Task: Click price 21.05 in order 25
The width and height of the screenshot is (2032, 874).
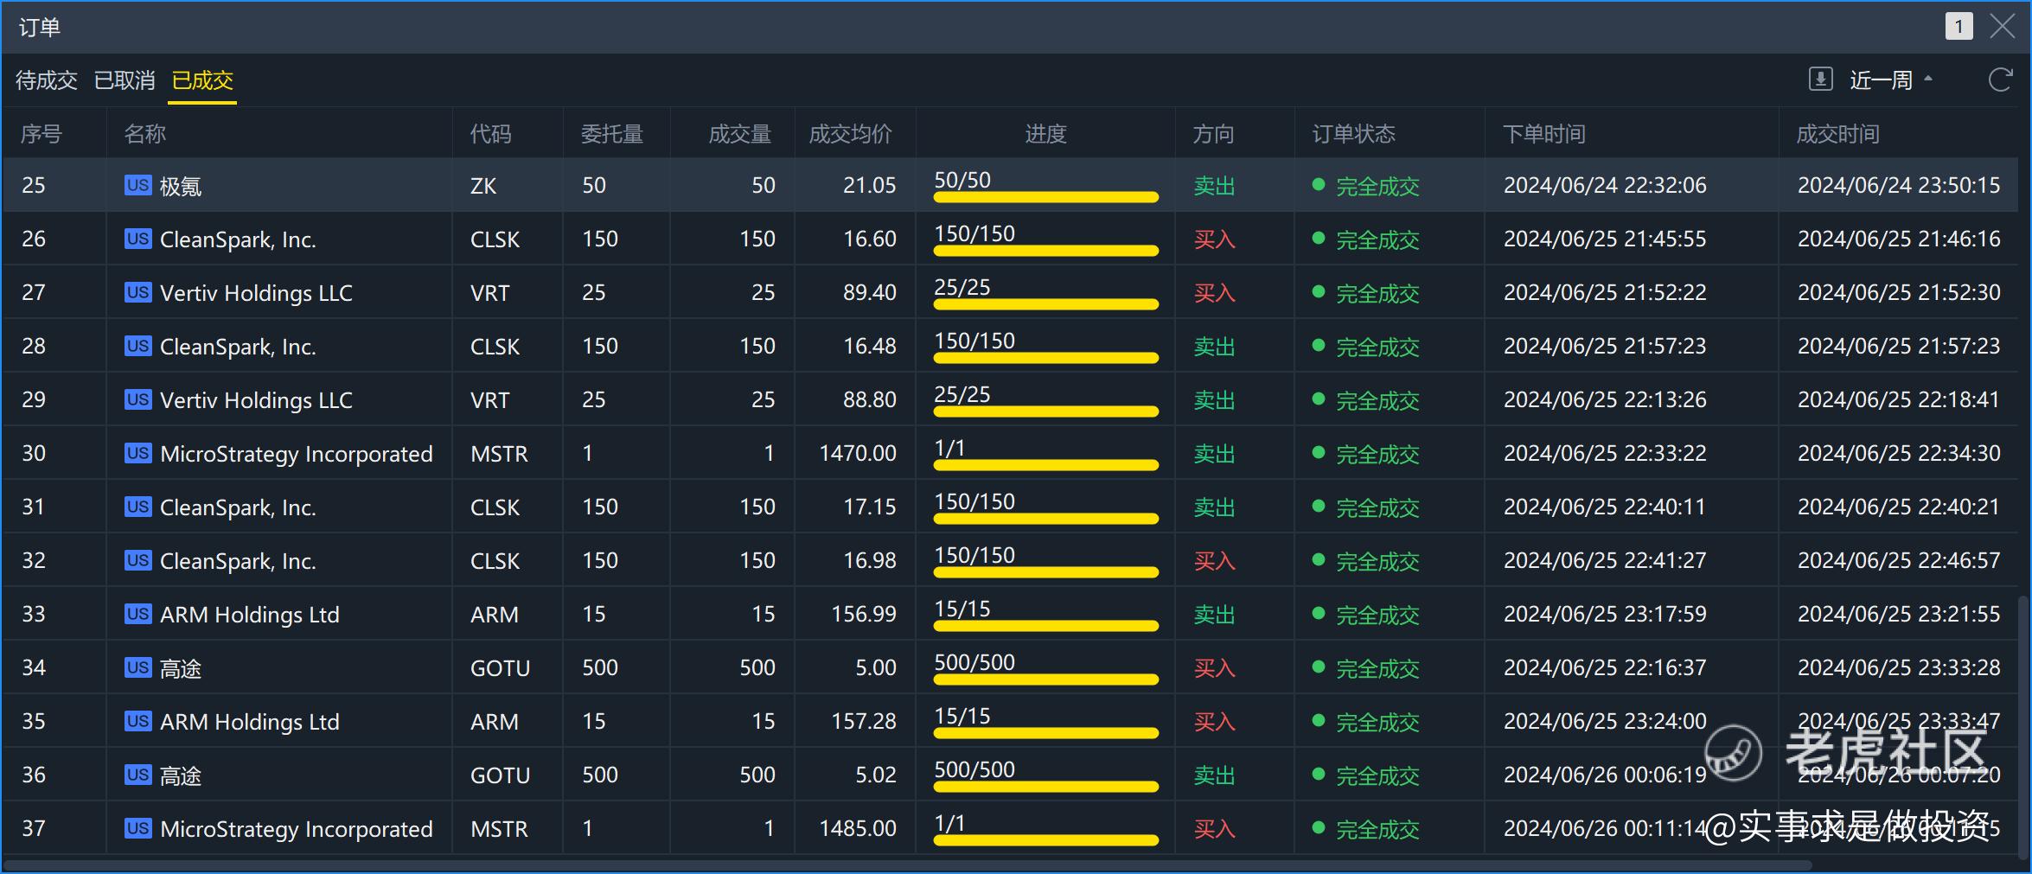Action: pos(869,185)
